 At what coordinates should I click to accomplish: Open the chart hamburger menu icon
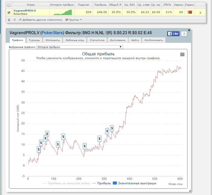click(182, 54)
